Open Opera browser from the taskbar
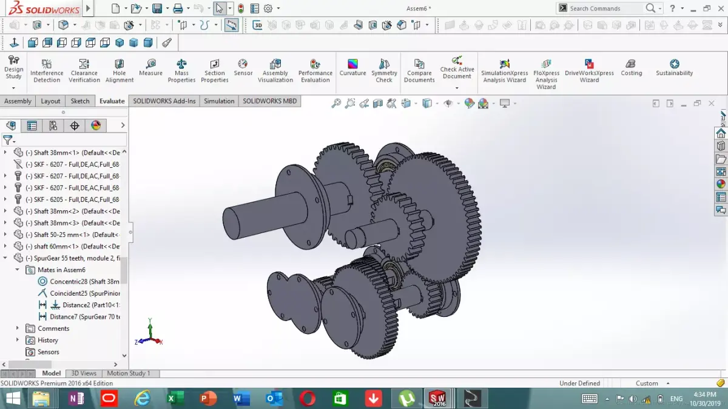The image size is (728, 409). tap(307, 399)
